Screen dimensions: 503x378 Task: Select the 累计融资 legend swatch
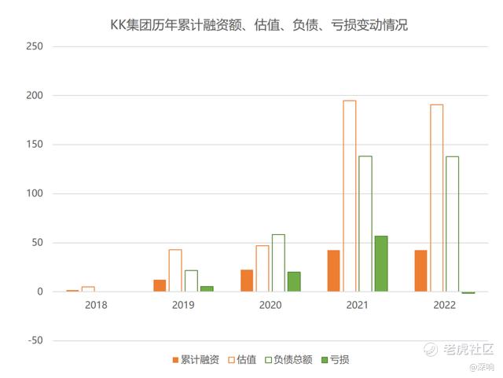point(175,360)
